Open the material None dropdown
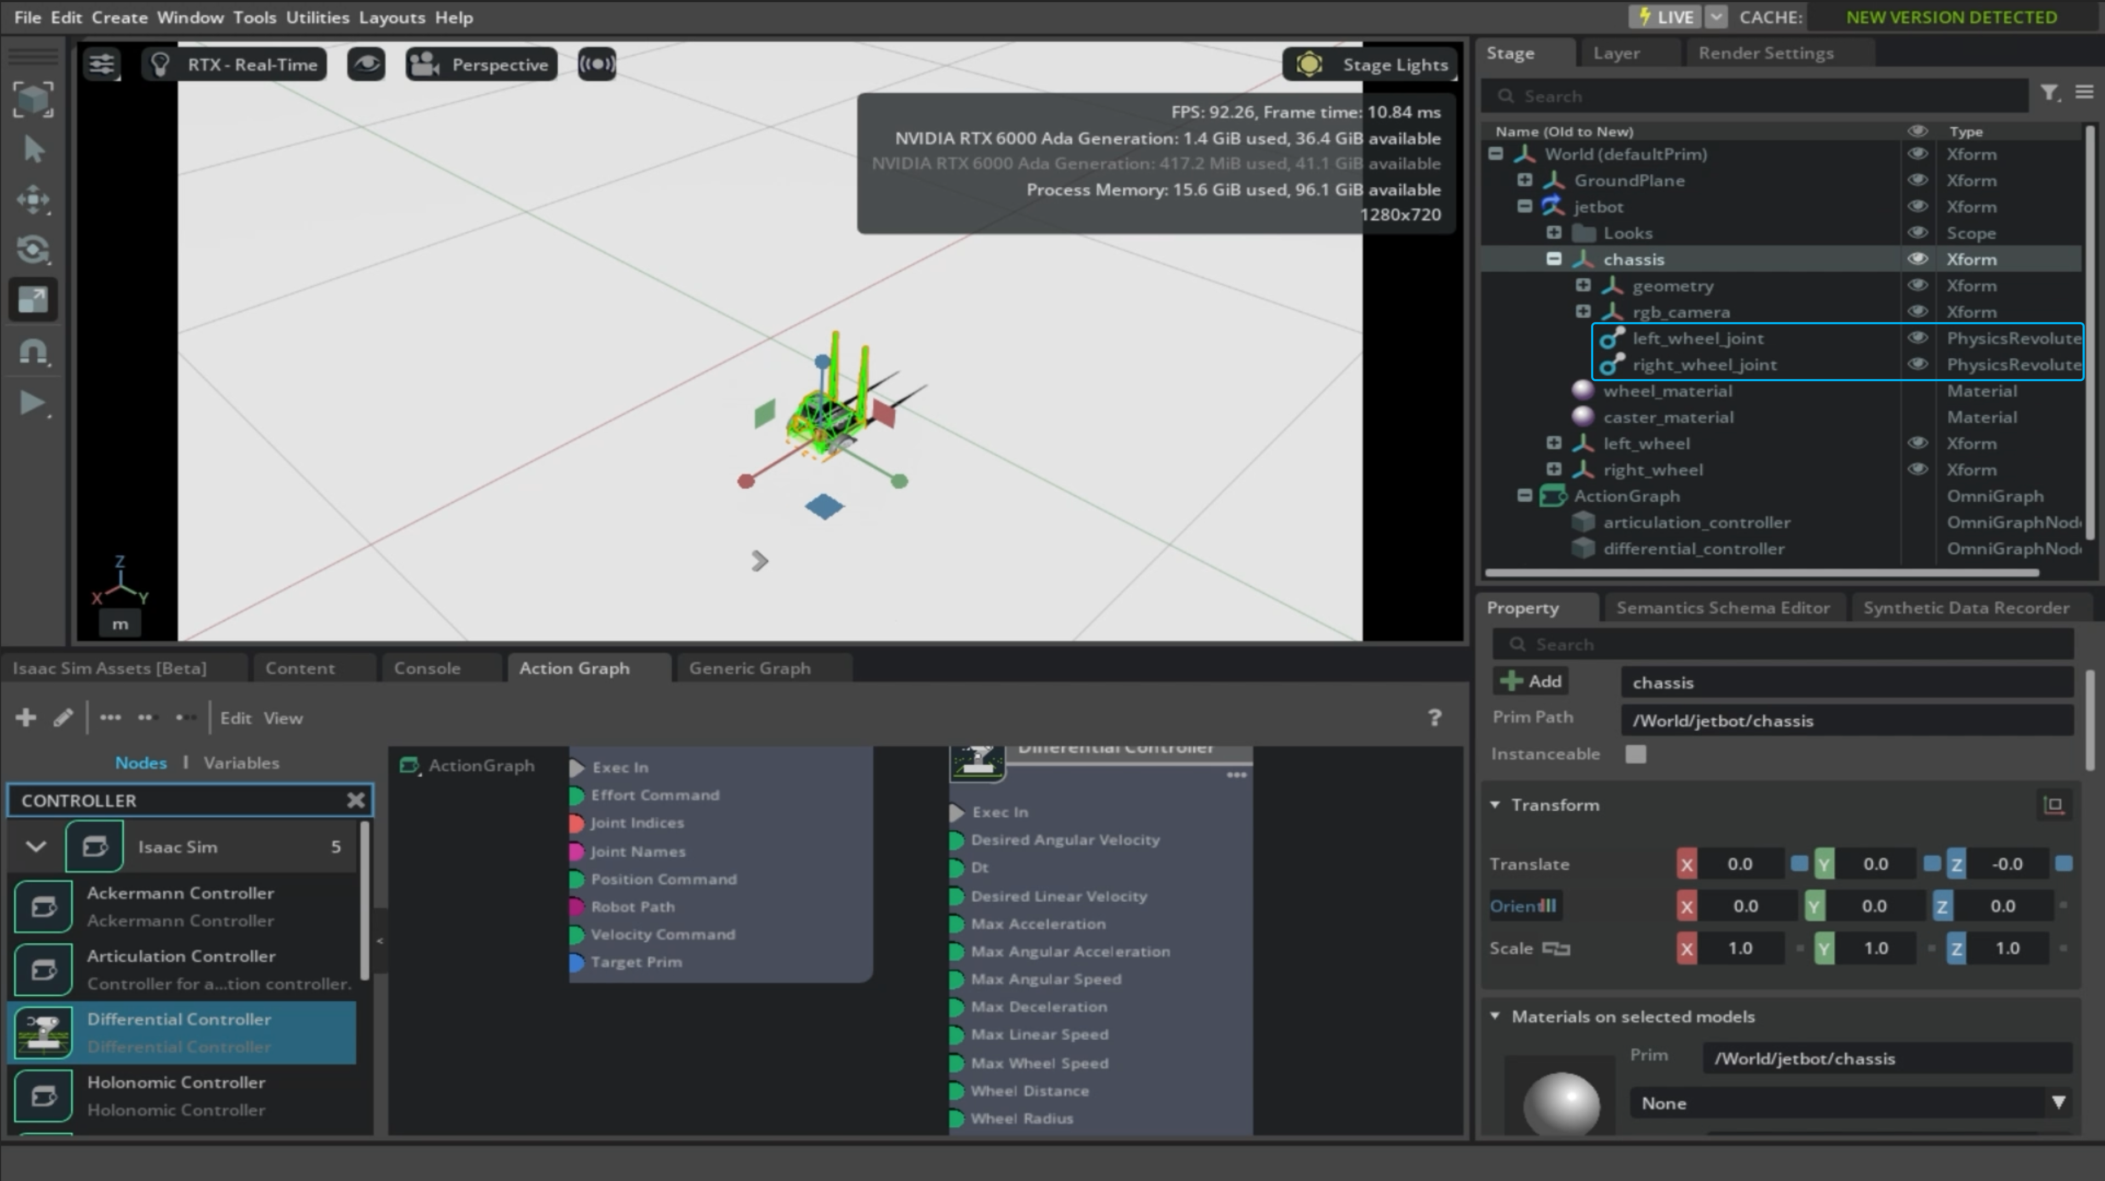2105x1181 pixels. tap(1852, 1103)
